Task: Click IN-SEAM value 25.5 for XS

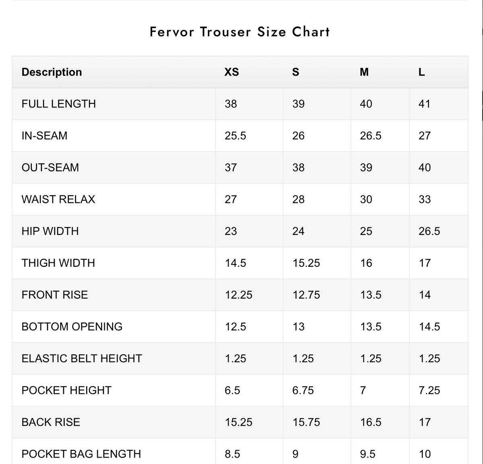Action: [x=235, y=136]
